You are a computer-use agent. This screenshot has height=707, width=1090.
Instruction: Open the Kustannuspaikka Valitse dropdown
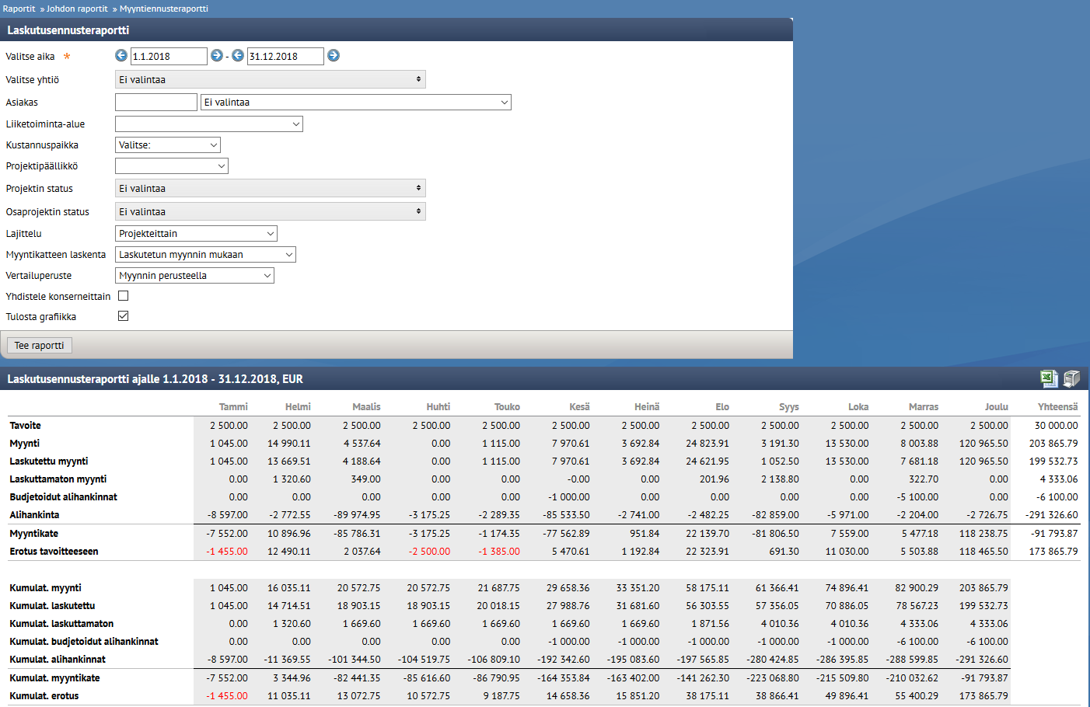pyautogui.click(x=168, y=145)
